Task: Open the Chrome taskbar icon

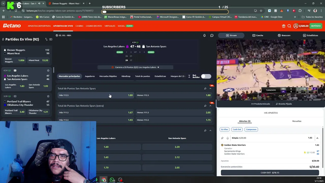Action: coord(104,180)
